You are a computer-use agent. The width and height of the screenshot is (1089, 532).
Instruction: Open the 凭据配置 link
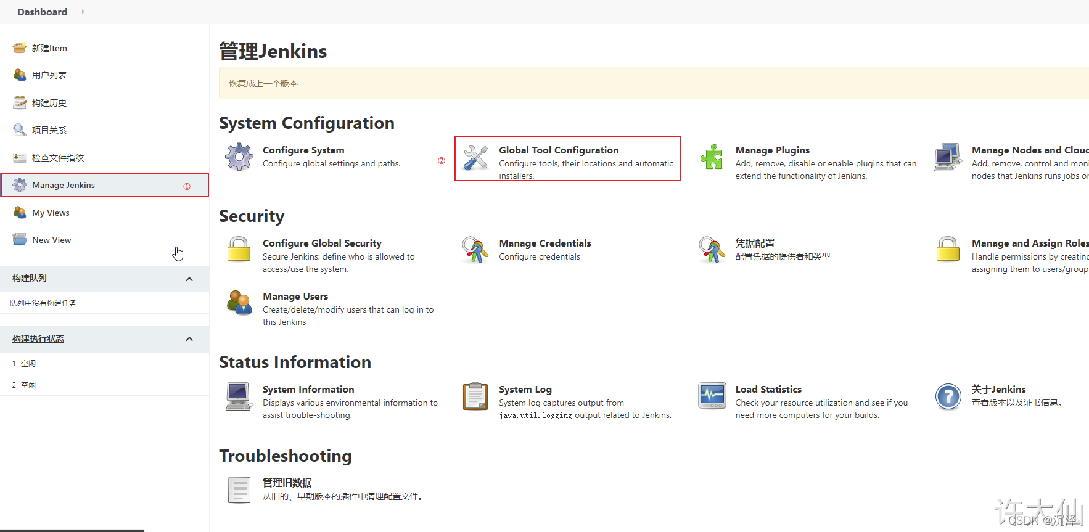point(755,243)
